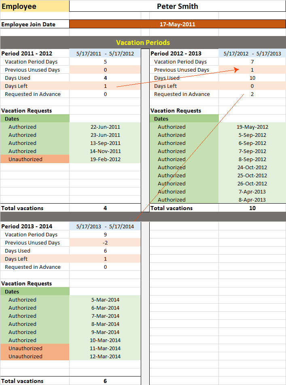
Task: Click the 8-Apr-2013 date entry
Action: coord(252,200)
